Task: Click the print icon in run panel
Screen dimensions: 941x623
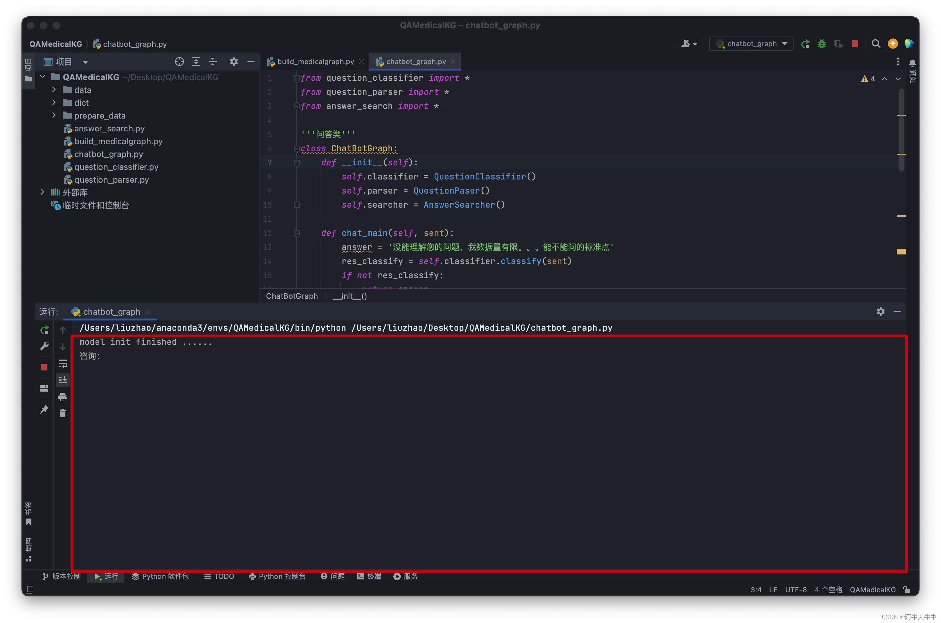Action: [x=63, y=397]
